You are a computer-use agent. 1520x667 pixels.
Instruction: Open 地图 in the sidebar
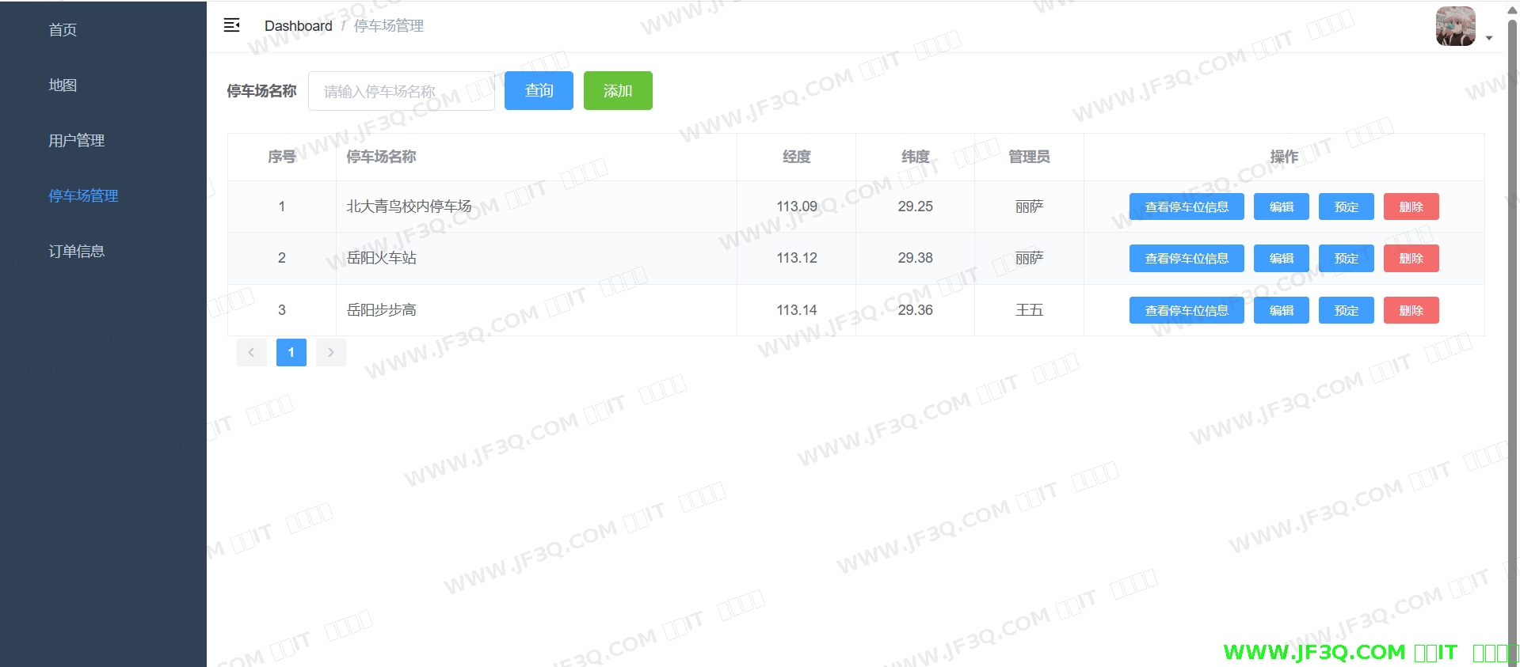63,85
